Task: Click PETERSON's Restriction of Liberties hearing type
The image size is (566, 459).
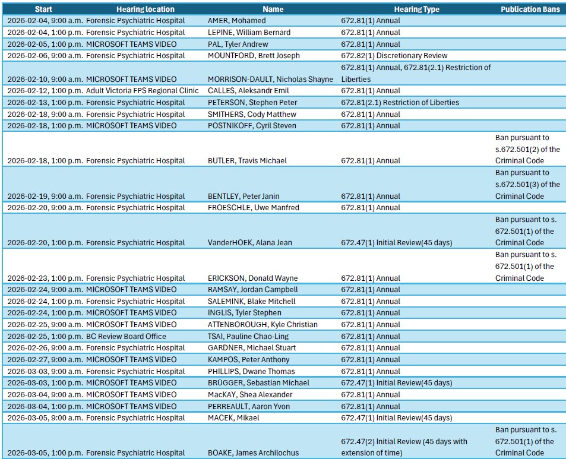Action: point(400,103)
